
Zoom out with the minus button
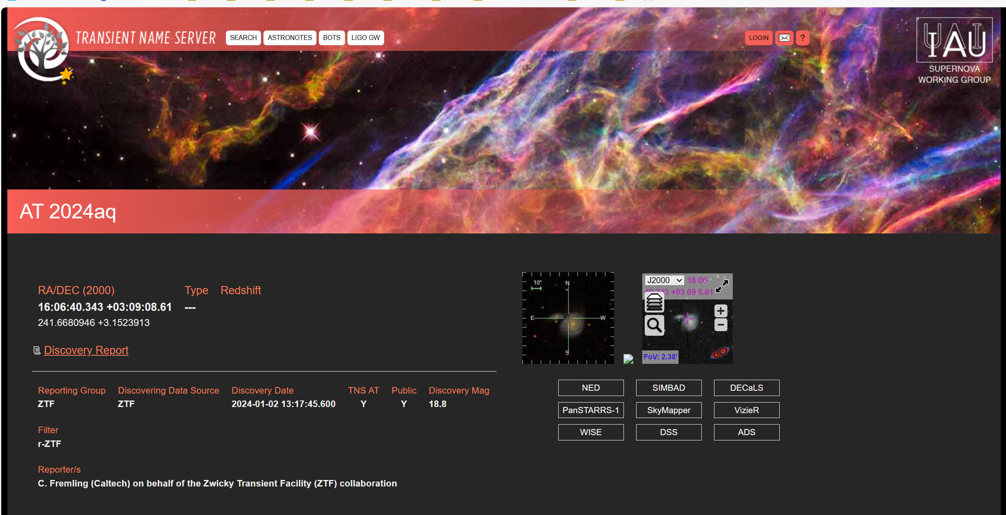pos(721,325)
